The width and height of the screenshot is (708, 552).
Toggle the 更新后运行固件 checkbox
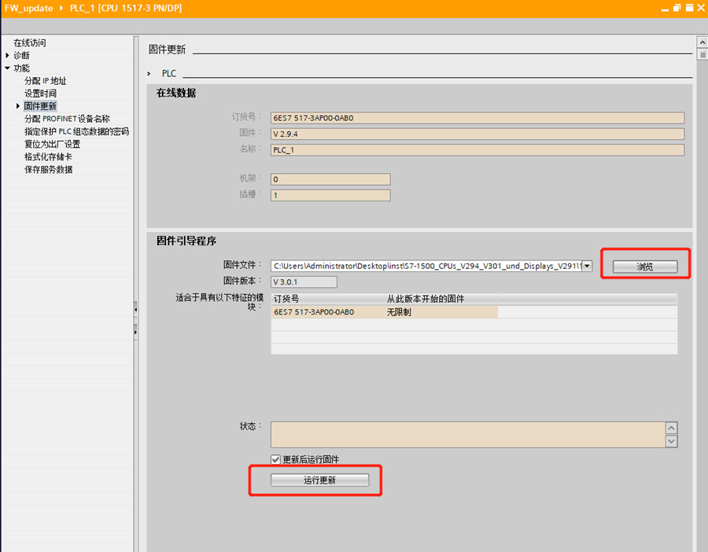click(x=275, y=459)
